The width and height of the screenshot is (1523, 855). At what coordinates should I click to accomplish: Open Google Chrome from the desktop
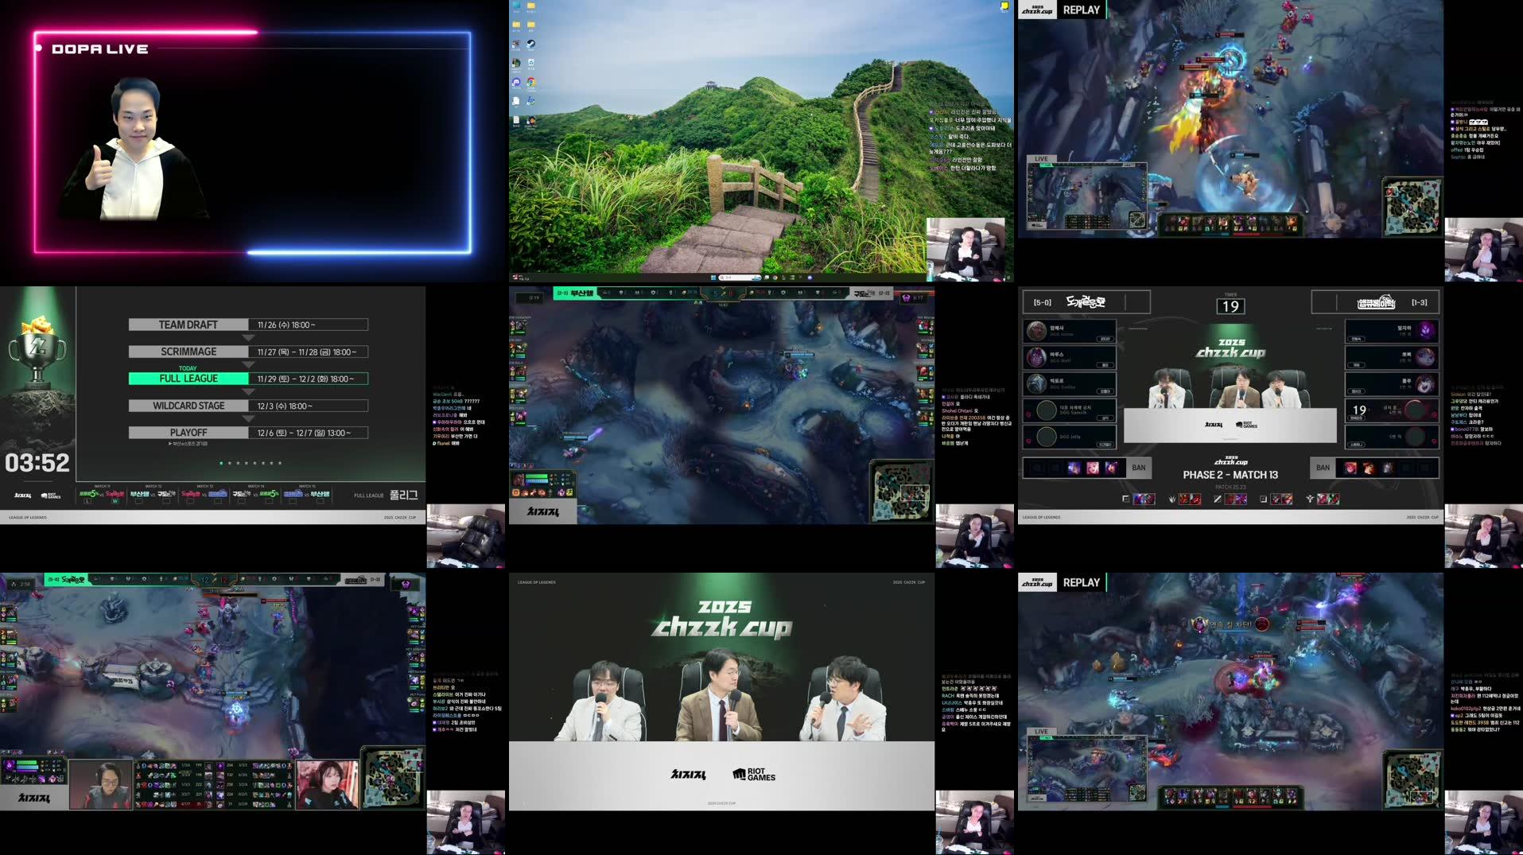pyautogui.click(x=531, y=81)
